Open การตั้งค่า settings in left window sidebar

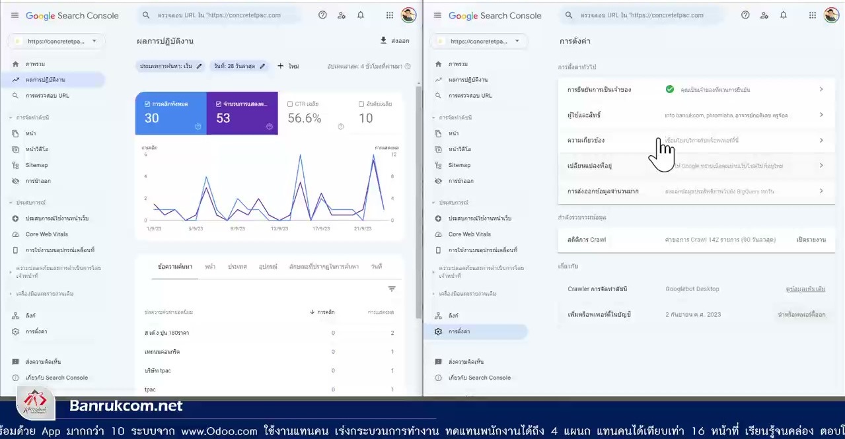(x=53, y=331)
